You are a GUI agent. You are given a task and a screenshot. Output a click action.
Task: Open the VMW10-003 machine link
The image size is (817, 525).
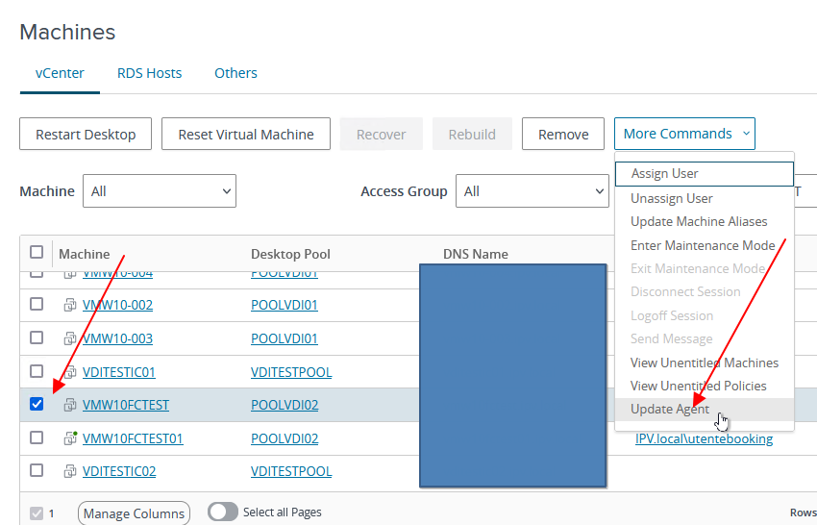(118, 338)
